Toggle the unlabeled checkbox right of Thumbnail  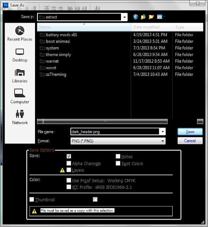[95, 199]
